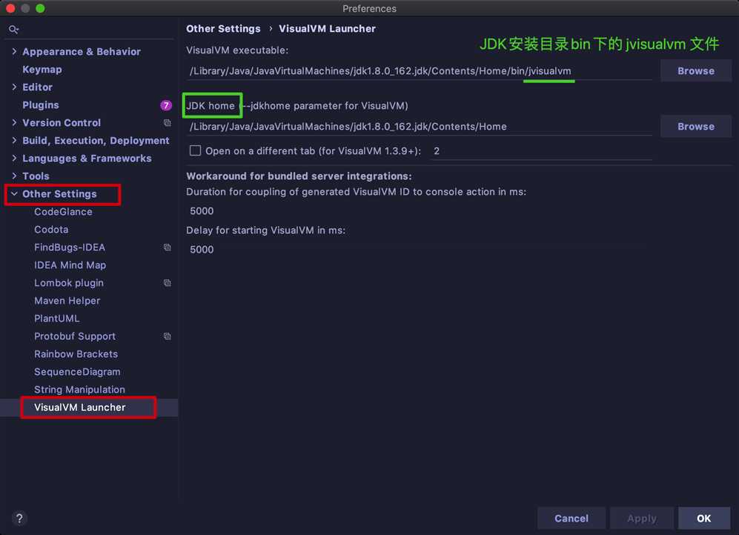Expand the Editor section
The image size is (739, 535).
click(x=14, y=87)
